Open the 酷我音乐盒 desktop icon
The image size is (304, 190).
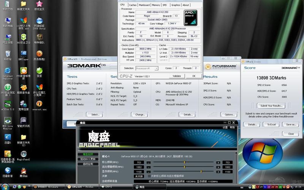[x=24, y=89]
